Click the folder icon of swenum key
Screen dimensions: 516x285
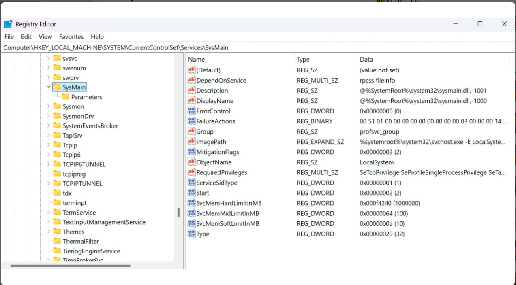tap(57, 68)
